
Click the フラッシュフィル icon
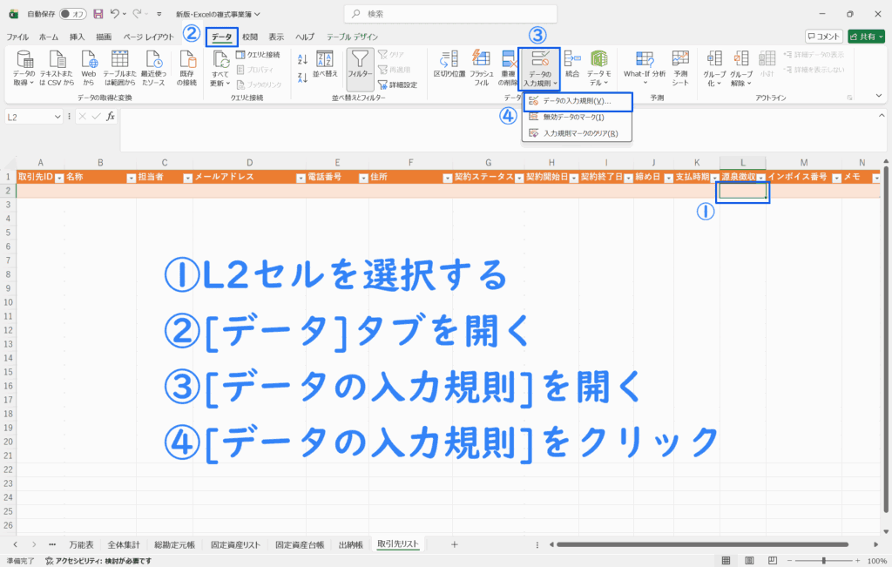[480, 64]
